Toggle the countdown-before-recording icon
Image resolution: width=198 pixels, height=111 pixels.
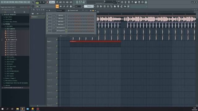64,2
